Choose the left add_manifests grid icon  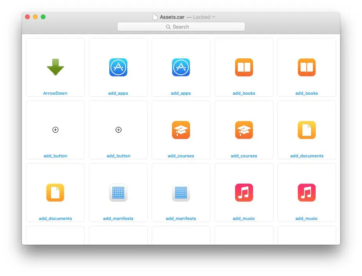click(x=118, y=193)
